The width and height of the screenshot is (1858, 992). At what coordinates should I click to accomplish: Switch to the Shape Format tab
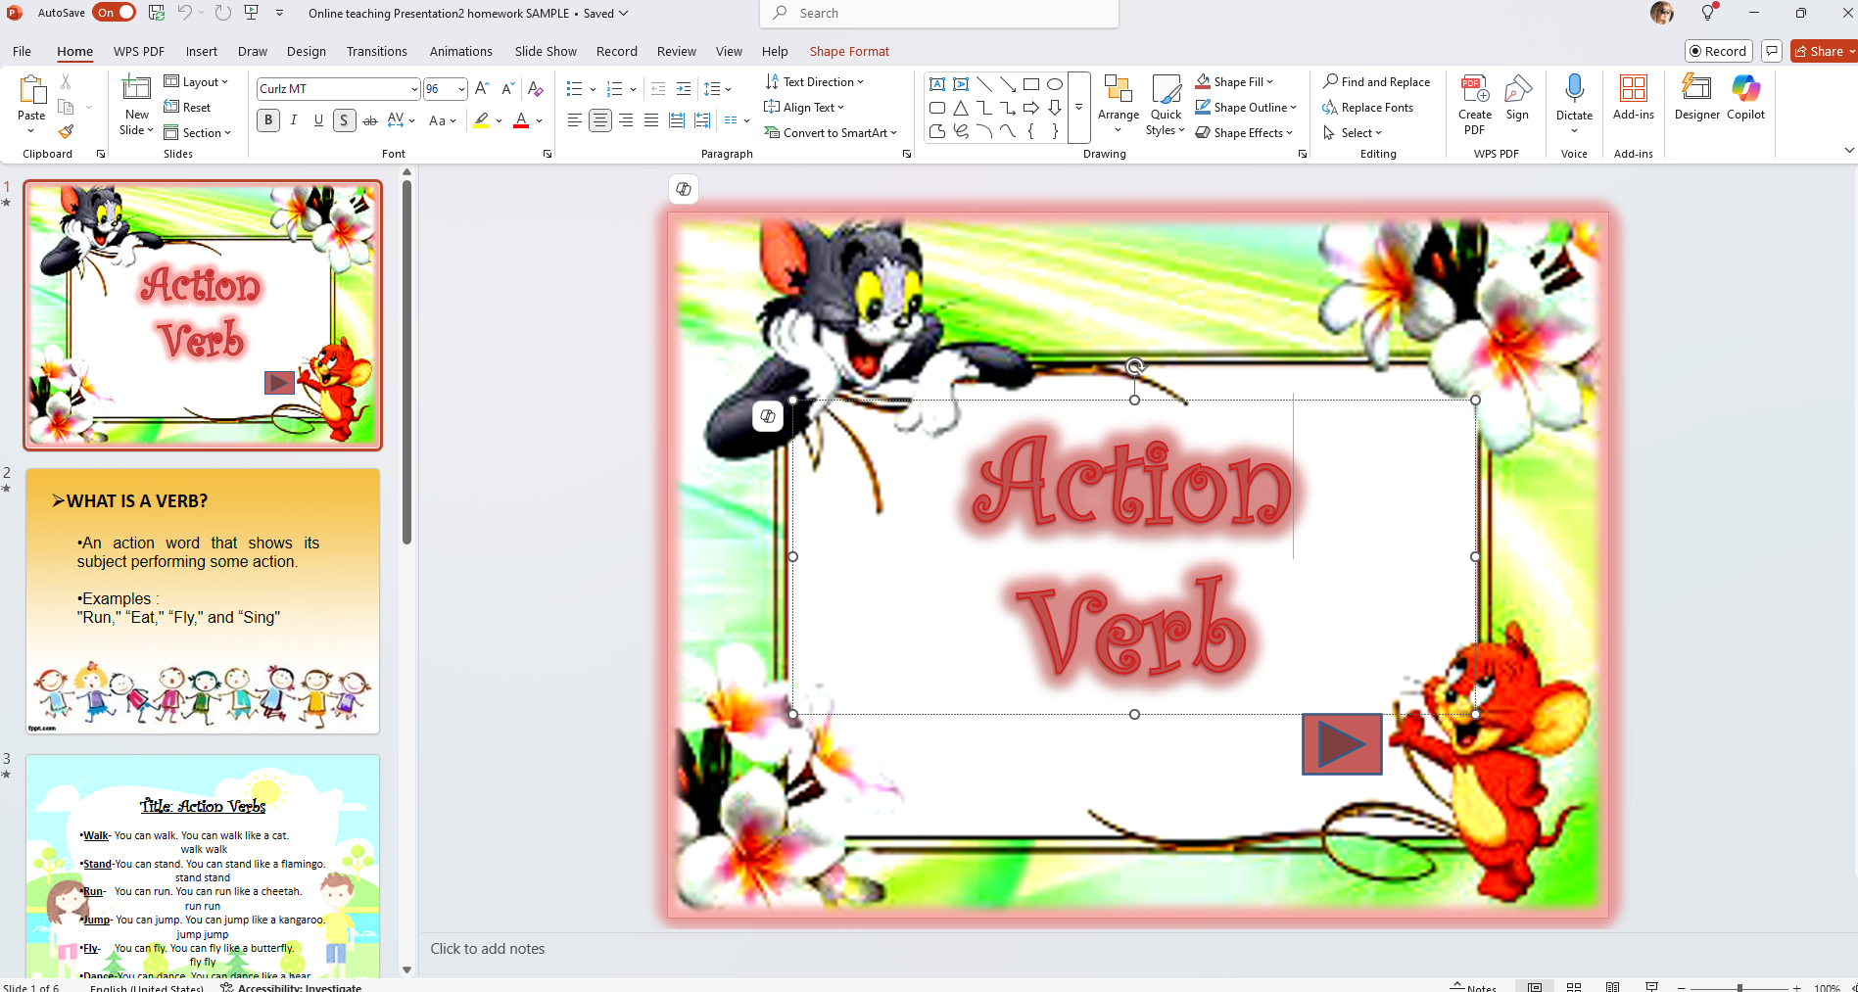[x=849, y=51]
